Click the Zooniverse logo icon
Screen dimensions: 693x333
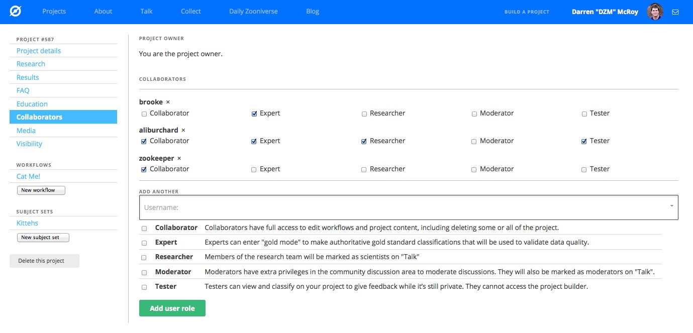pyautogui.click(x=16, y=11)
